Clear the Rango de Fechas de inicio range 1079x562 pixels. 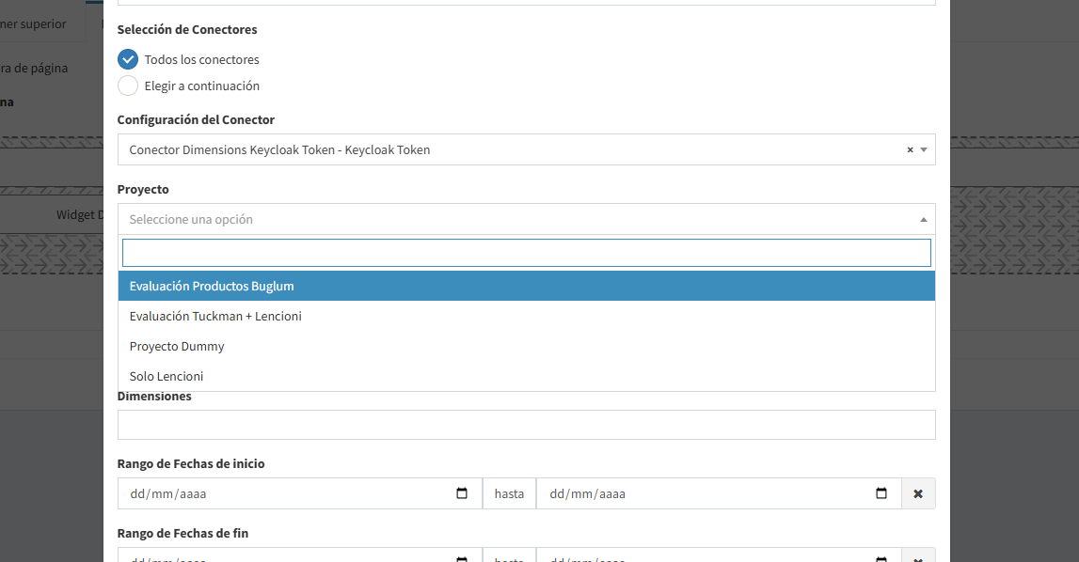[918, 494]
